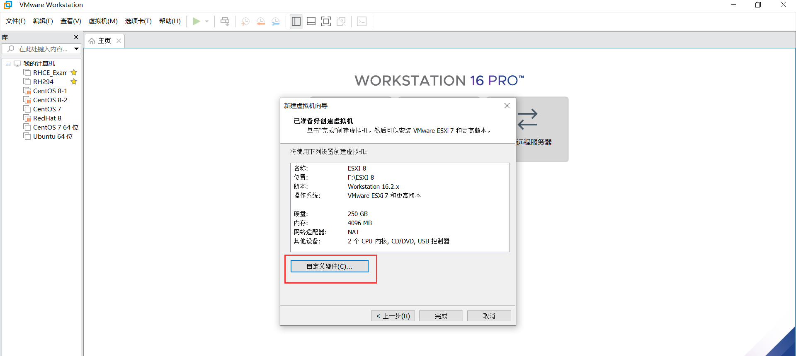Click the VMware Workstation title bar logo
Viewport: 796px width, 356px height.
(x=8, y=5)
